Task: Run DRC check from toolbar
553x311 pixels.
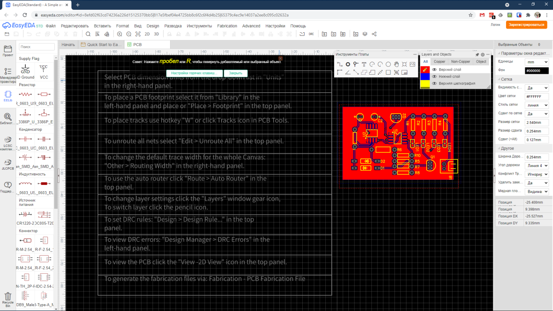Action: click(x=311, y=34)
